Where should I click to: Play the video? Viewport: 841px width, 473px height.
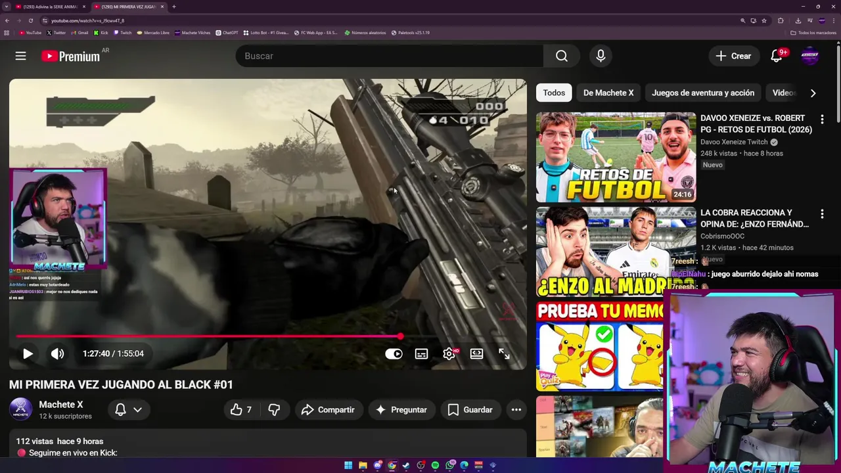pos(28,353)
